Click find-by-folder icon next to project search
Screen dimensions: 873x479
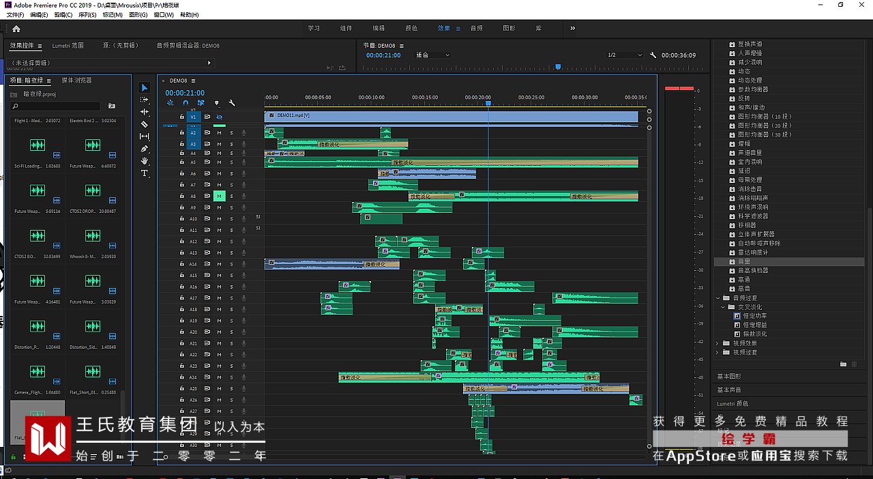(112, 106)
